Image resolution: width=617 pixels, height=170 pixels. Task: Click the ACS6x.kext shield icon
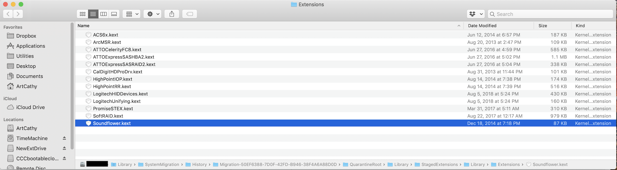point(88,35)
